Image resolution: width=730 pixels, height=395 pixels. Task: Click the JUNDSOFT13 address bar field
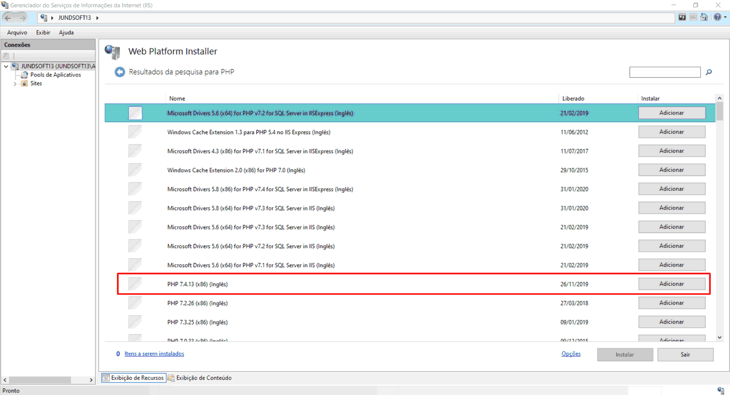356,18
